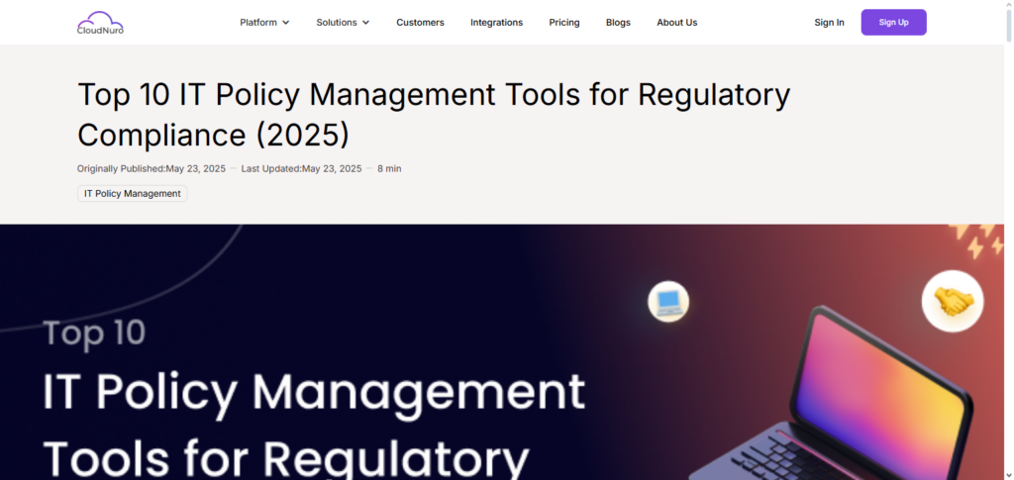
Task: Click the scrollbar up arrow
Action: point(1009,5)
